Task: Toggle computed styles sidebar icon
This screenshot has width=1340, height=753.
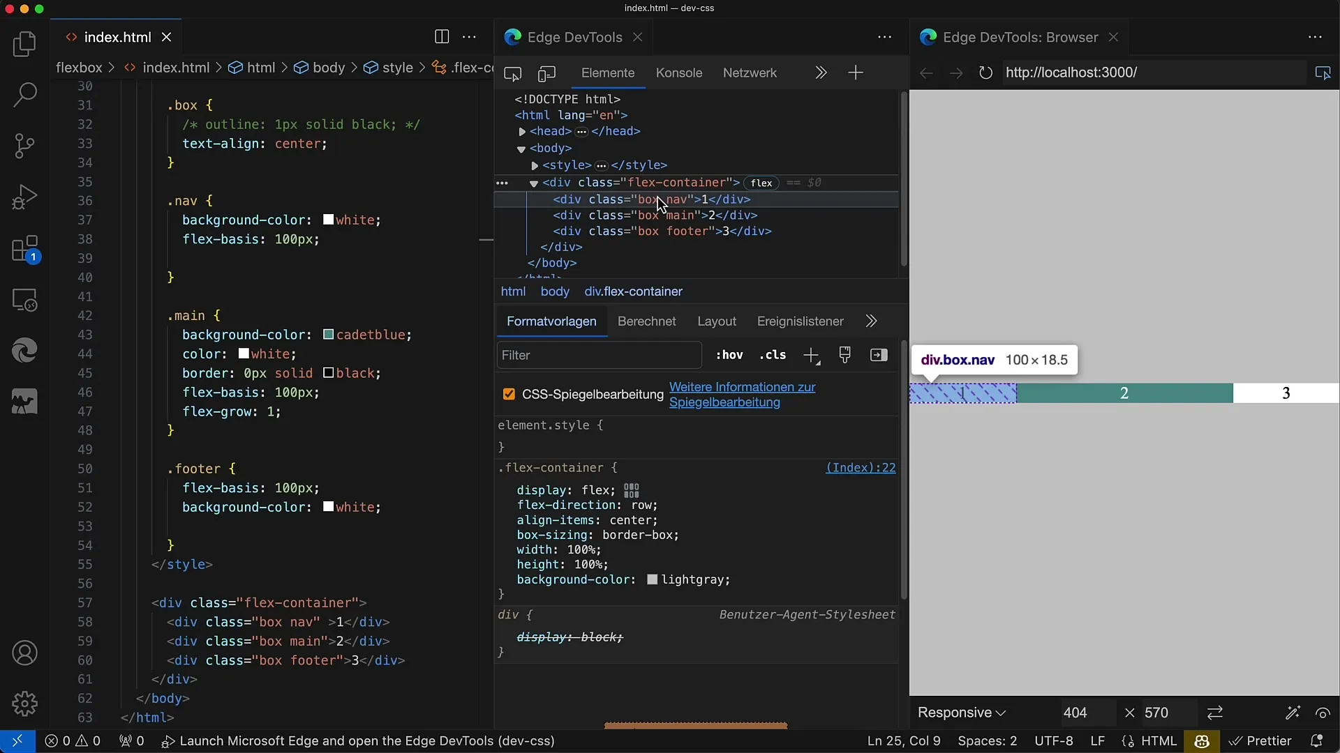Action: pyautogui.click(x=879, y=355)
